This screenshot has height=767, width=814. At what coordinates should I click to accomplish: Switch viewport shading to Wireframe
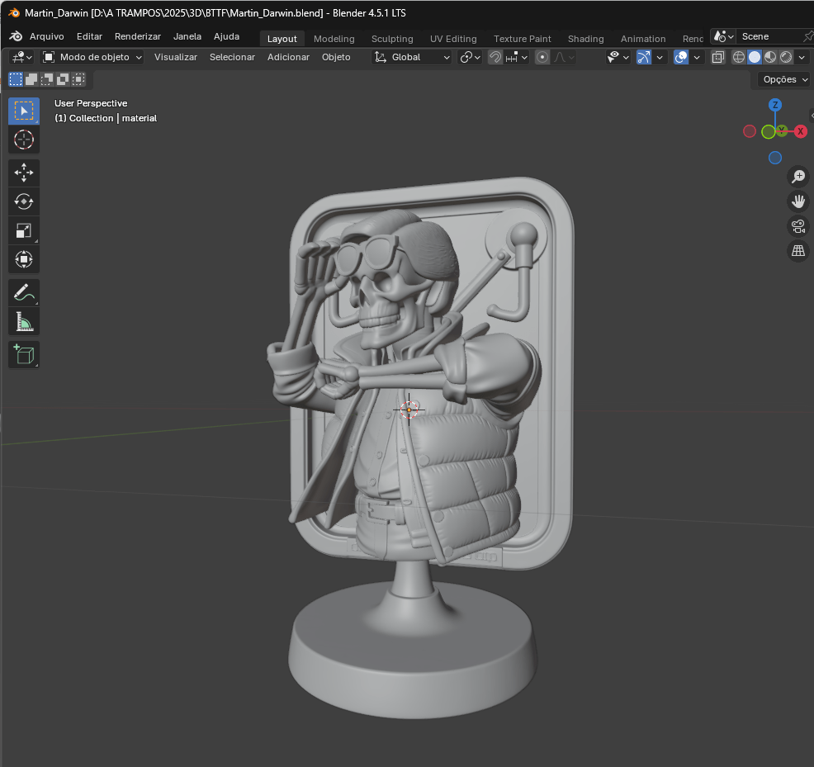click(737, 57)
